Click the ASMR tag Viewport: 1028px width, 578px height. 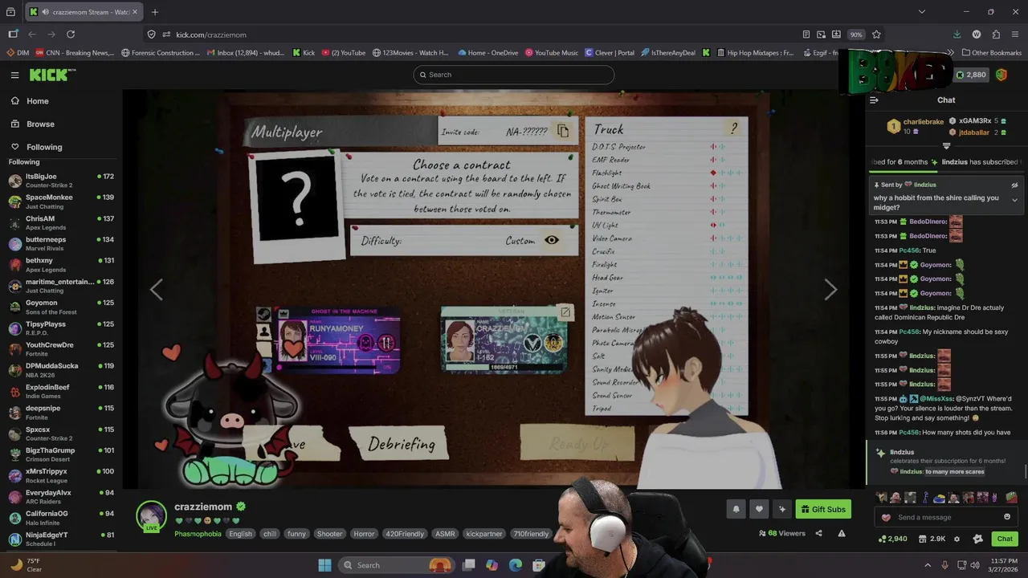(x=445, y=534)
